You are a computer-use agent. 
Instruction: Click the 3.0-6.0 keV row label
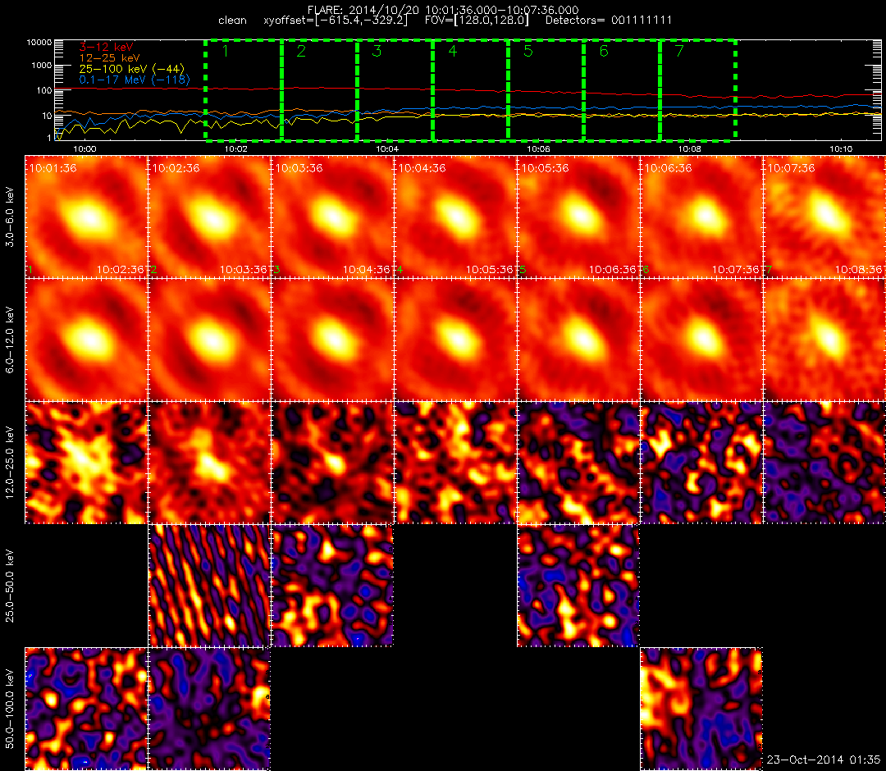click(x=10, y=217)
